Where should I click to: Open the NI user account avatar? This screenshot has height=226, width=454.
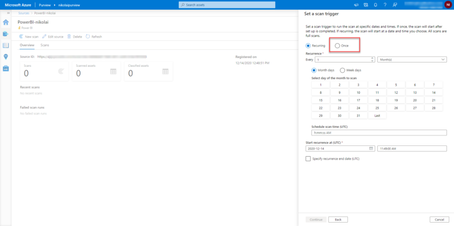pyautogui.click(x=448, y=5)
